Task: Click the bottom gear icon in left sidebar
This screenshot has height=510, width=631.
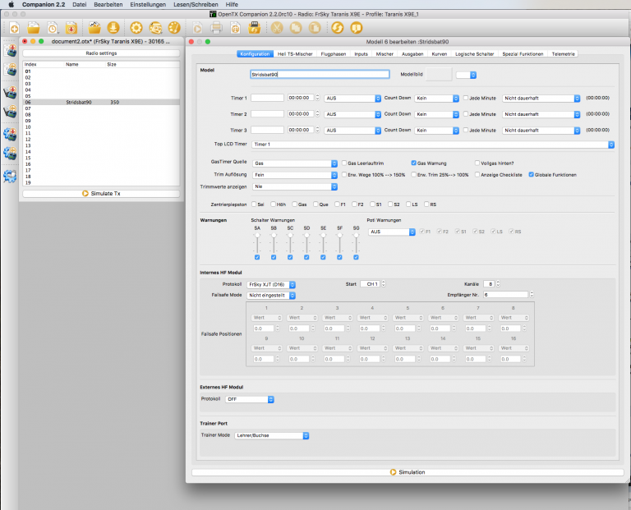Action: [10, 175]
